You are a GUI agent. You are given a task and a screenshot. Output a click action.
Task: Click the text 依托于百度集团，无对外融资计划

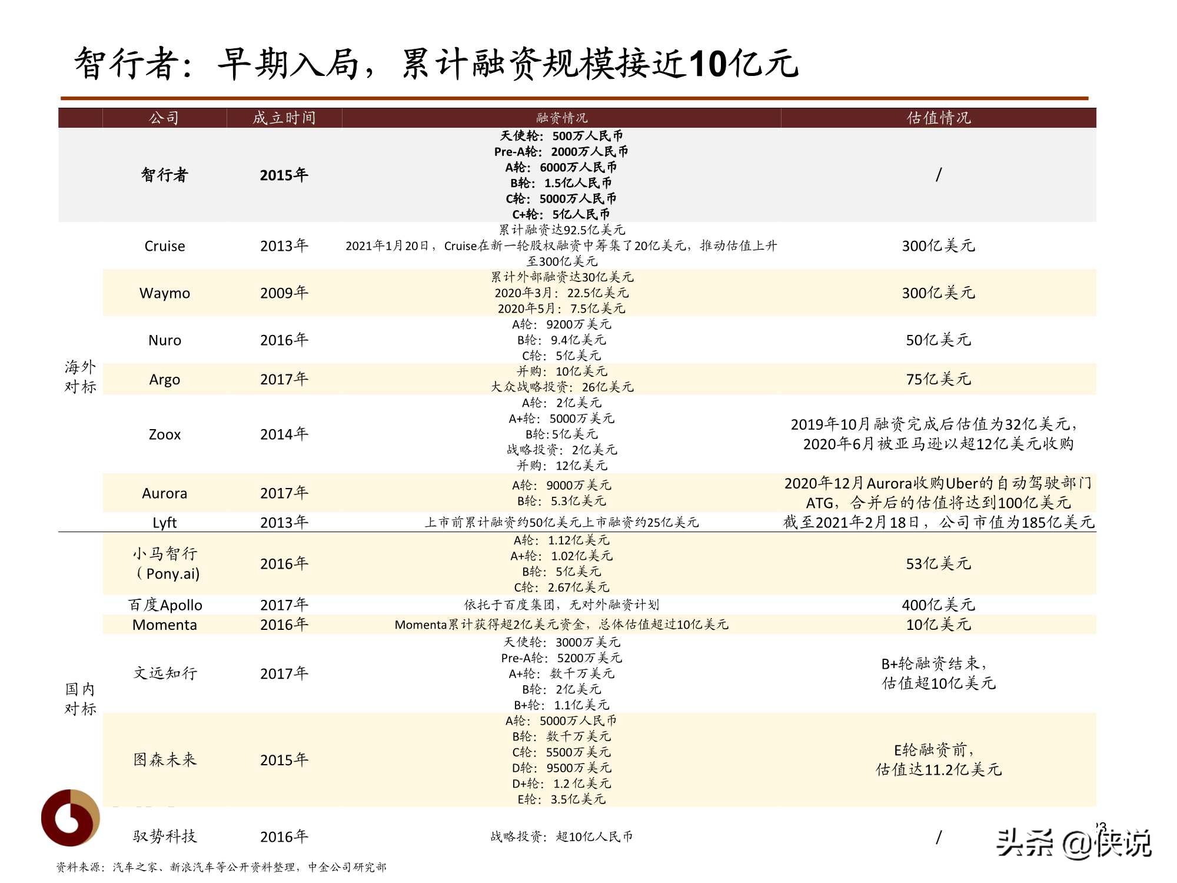pyautogui.click(x=561, y=605)
